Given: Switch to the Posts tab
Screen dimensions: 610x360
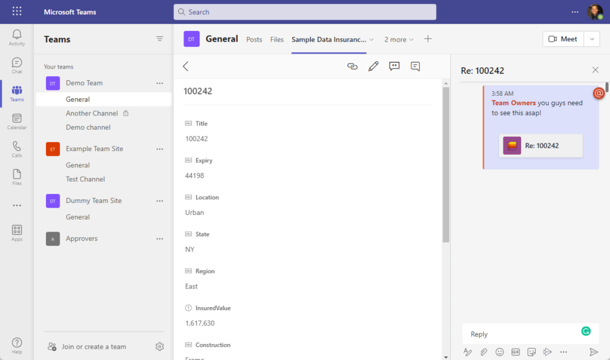Looking at the screenshot, I should click(x=254, y=40).
